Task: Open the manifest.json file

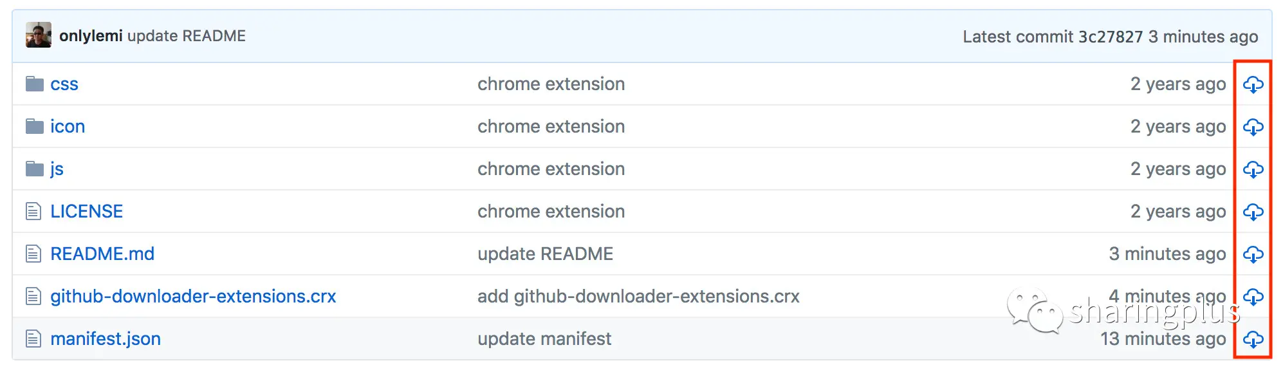Action: click(x=106, y=339)
